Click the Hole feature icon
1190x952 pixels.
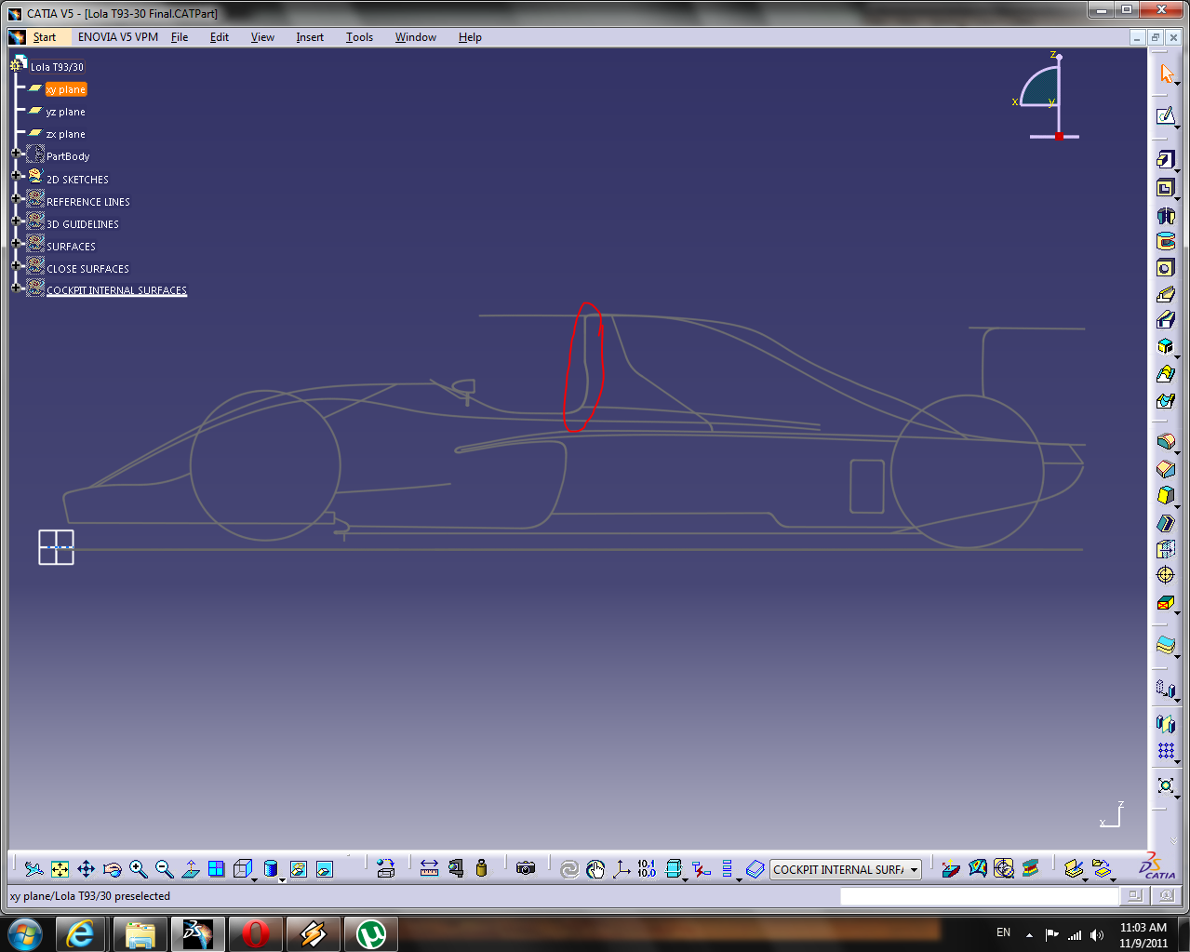coord(1166,268)
